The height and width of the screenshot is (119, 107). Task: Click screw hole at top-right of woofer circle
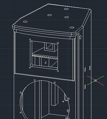55,83
